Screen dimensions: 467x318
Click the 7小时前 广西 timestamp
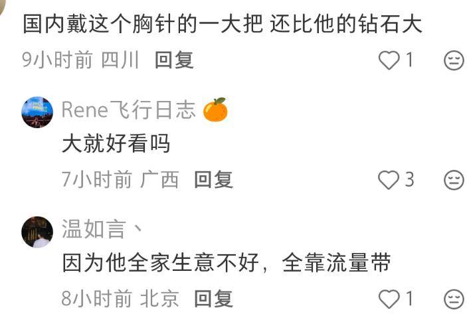120,179
